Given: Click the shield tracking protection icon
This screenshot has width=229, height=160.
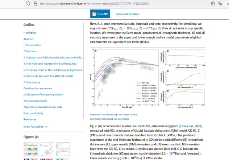Looking at the screenshot, I should (28, 4).
